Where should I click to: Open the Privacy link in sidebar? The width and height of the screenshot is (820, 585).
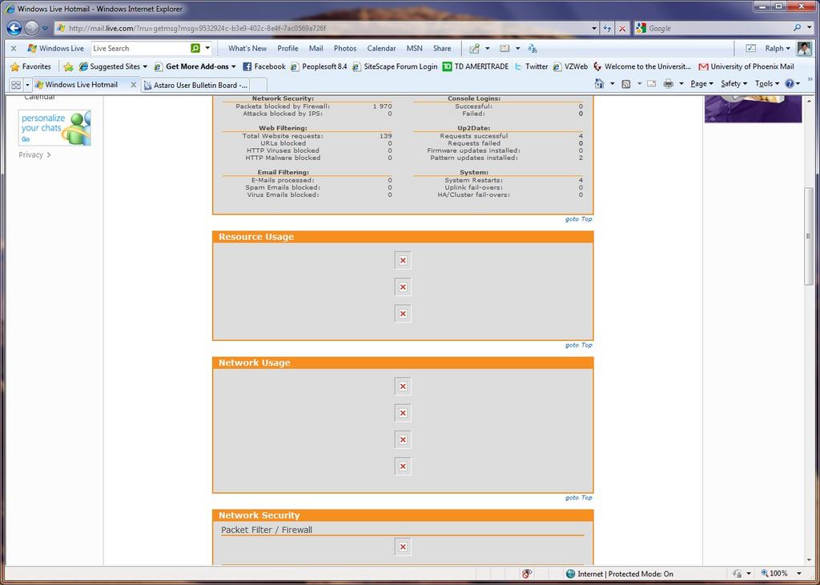(x=34, y=154)
